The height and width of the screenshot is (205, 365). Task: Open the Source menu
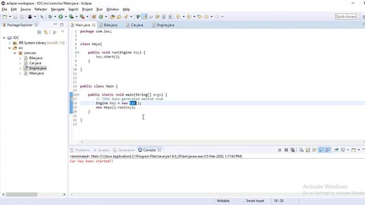point(26,9)
